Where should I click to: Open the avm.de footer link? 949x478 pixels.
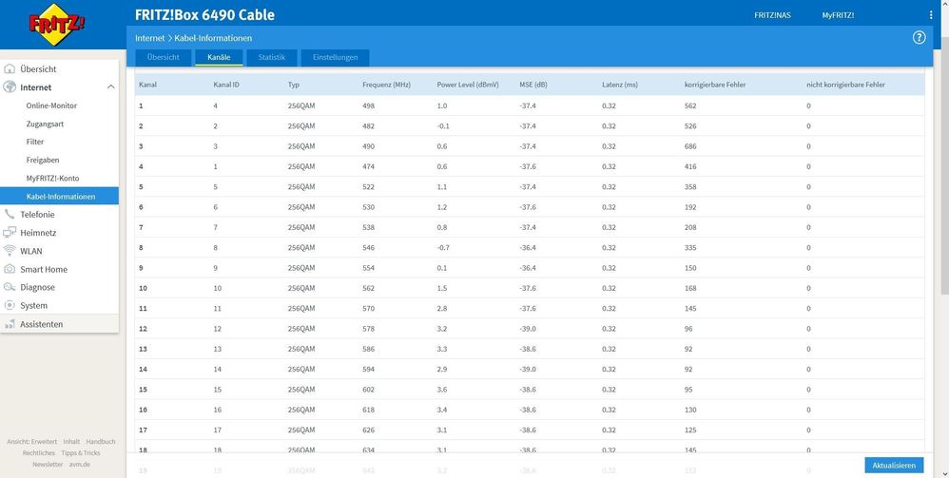coord(77,464)
